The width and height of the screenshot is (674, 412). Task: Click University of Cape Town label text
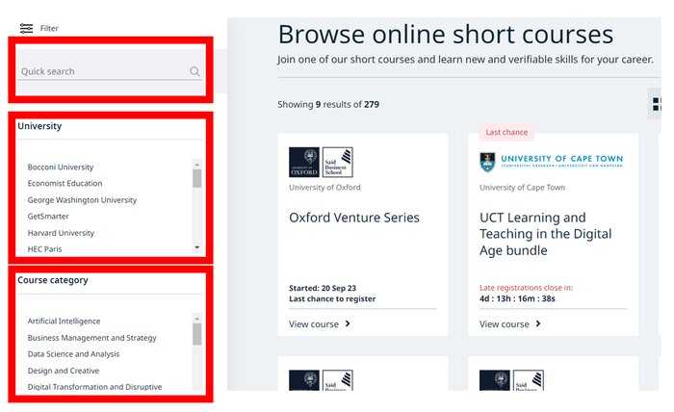522,188
